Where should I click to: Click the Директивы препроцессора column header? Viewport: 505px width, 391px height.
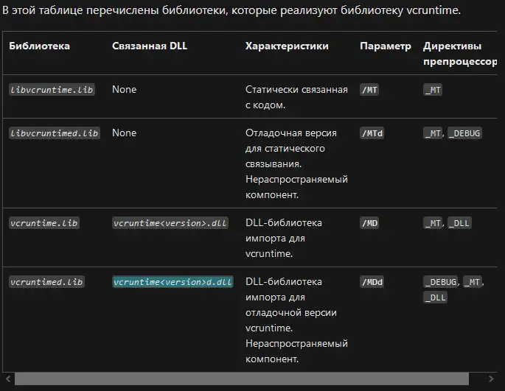click(460, 54)
